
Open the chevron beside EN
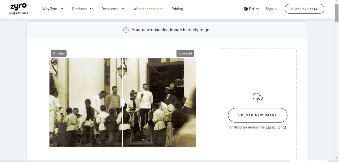257,9
